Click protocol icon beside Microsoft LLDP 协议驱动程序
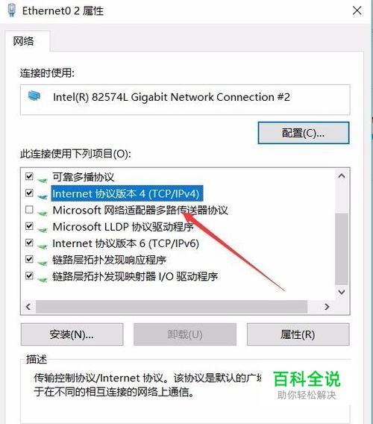373x424 pixels. coord(42,228)
